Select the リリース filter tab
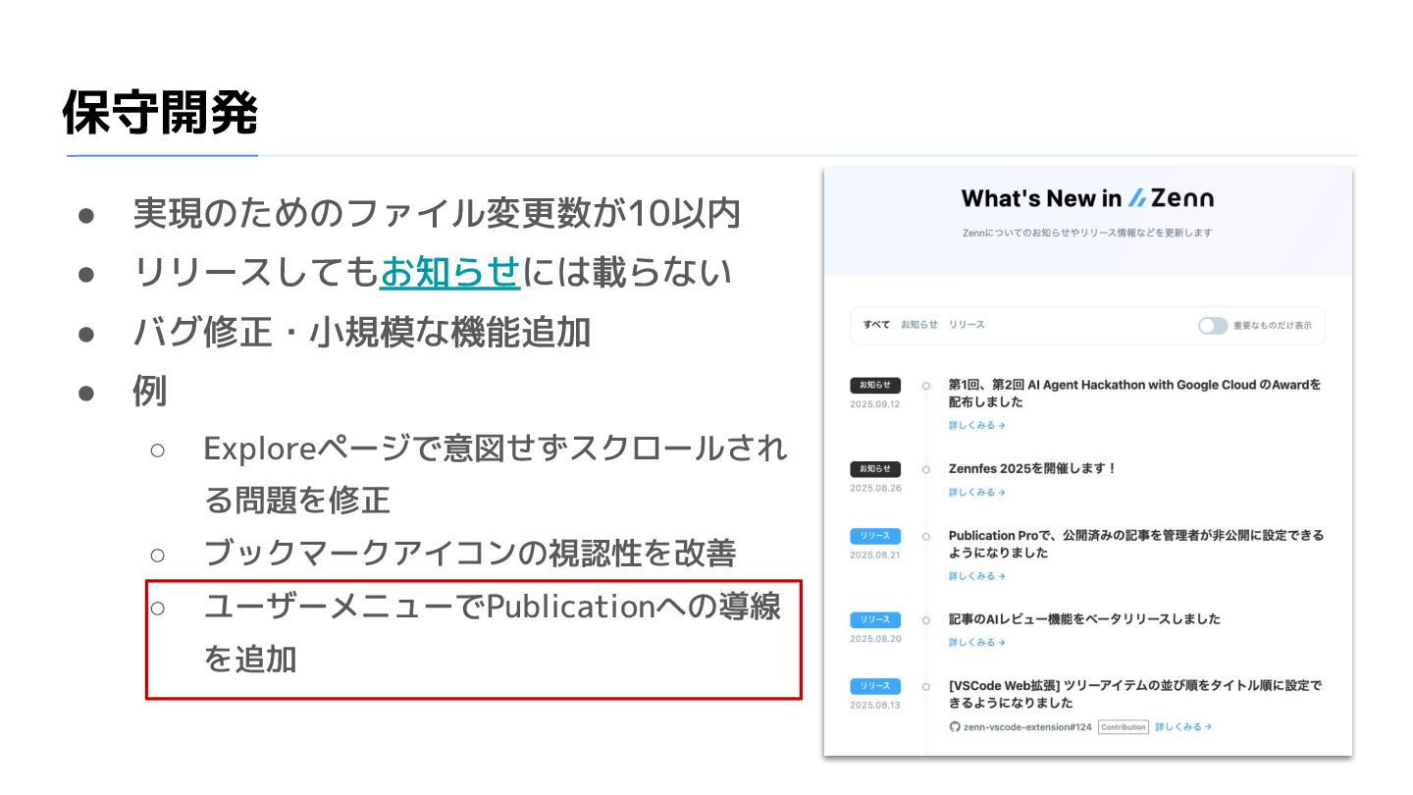Viewport: 1413px width, 795px height. [x=967, y=325]
